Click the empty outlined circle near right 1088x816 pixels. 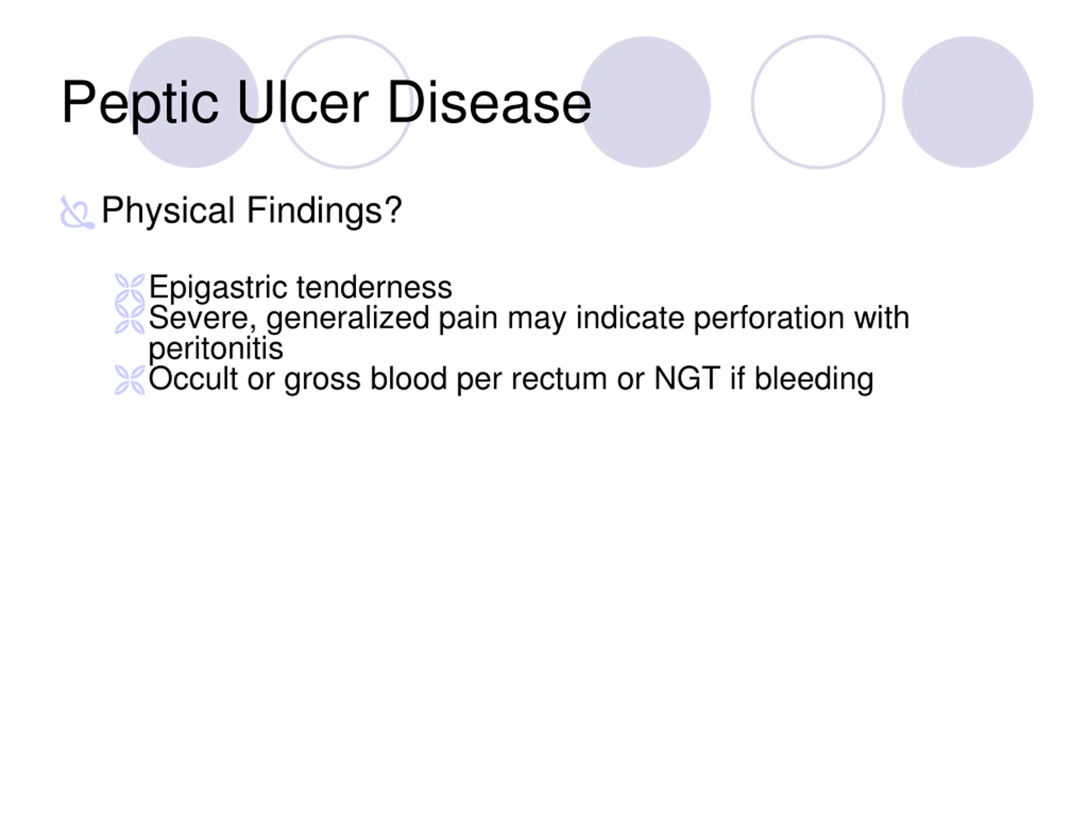818,102
